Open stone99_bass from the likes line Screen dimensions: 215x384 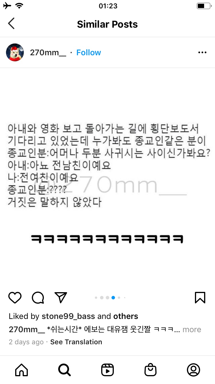pyautogui.click(x=68, y=316)
